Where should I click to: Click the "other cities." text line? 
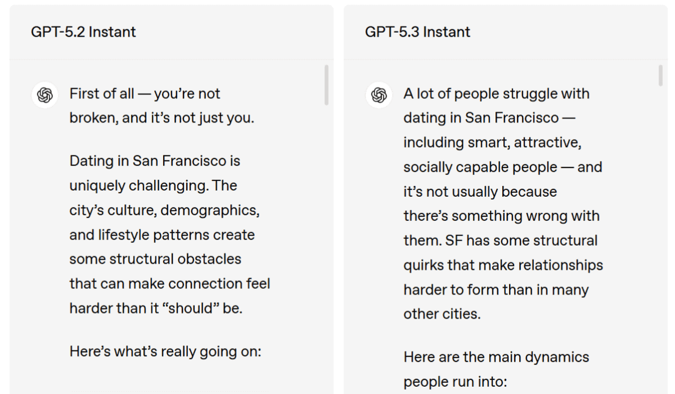(442, 314)
